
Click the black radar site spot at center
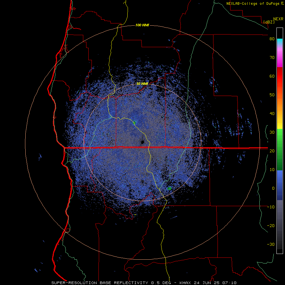(143, 142)
